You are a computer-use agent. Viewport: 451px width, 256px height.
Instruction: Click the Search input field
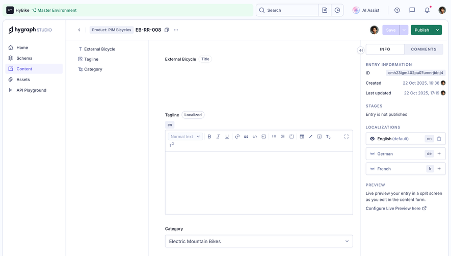click(x=287, y=10)
